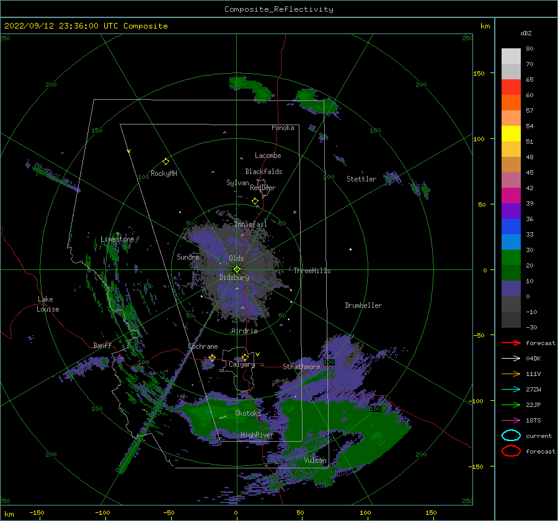Select the bright green 20-30 dBZ swatch
This screenshot has width=558, height=521.
(511, 257)
